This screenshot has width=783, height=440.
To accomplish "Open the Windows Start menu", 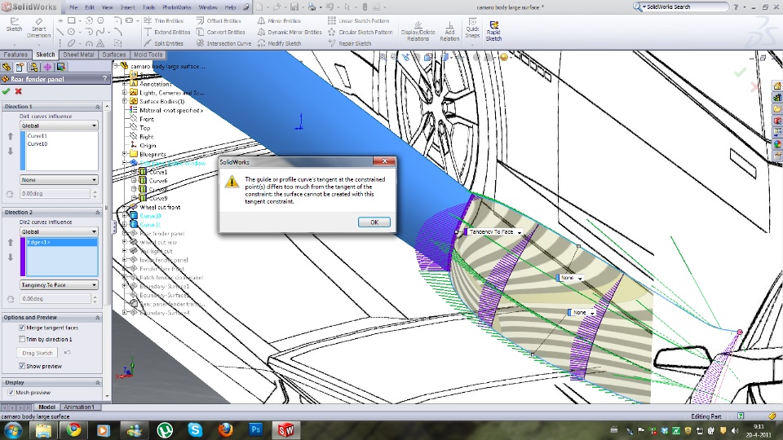I will (13, 429).
